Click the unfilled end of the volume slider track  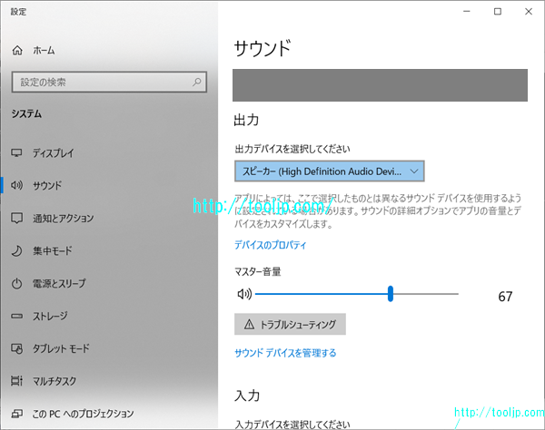(426, 294)
